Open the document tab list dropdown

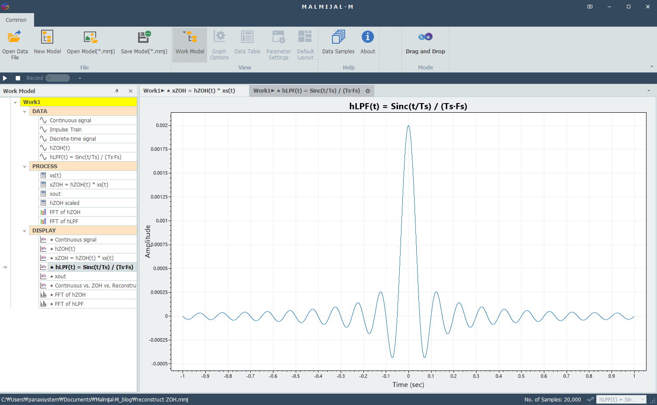[x=649, y=91]
